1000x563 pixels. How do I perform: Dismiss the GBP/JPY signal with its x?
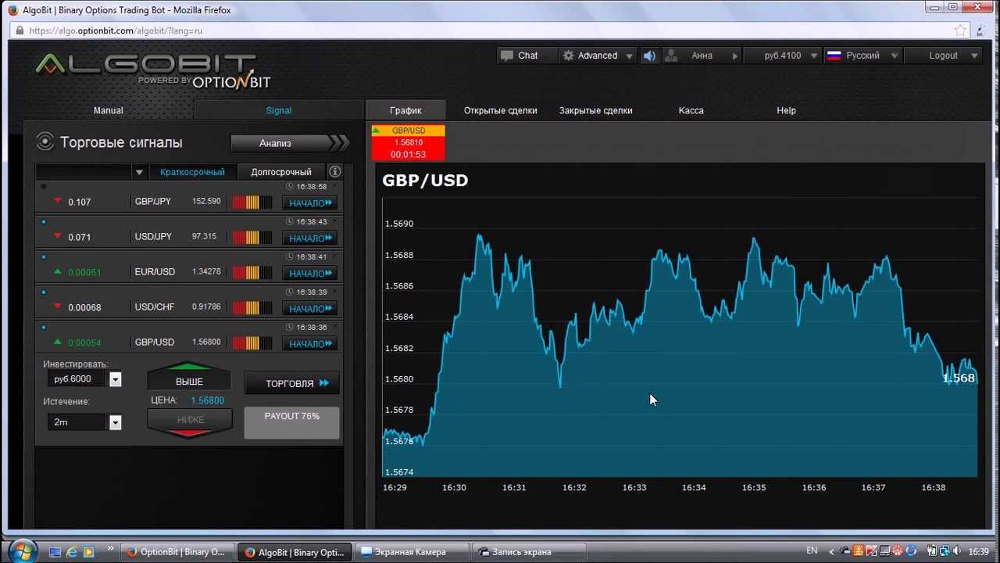(x=337, y=185)
